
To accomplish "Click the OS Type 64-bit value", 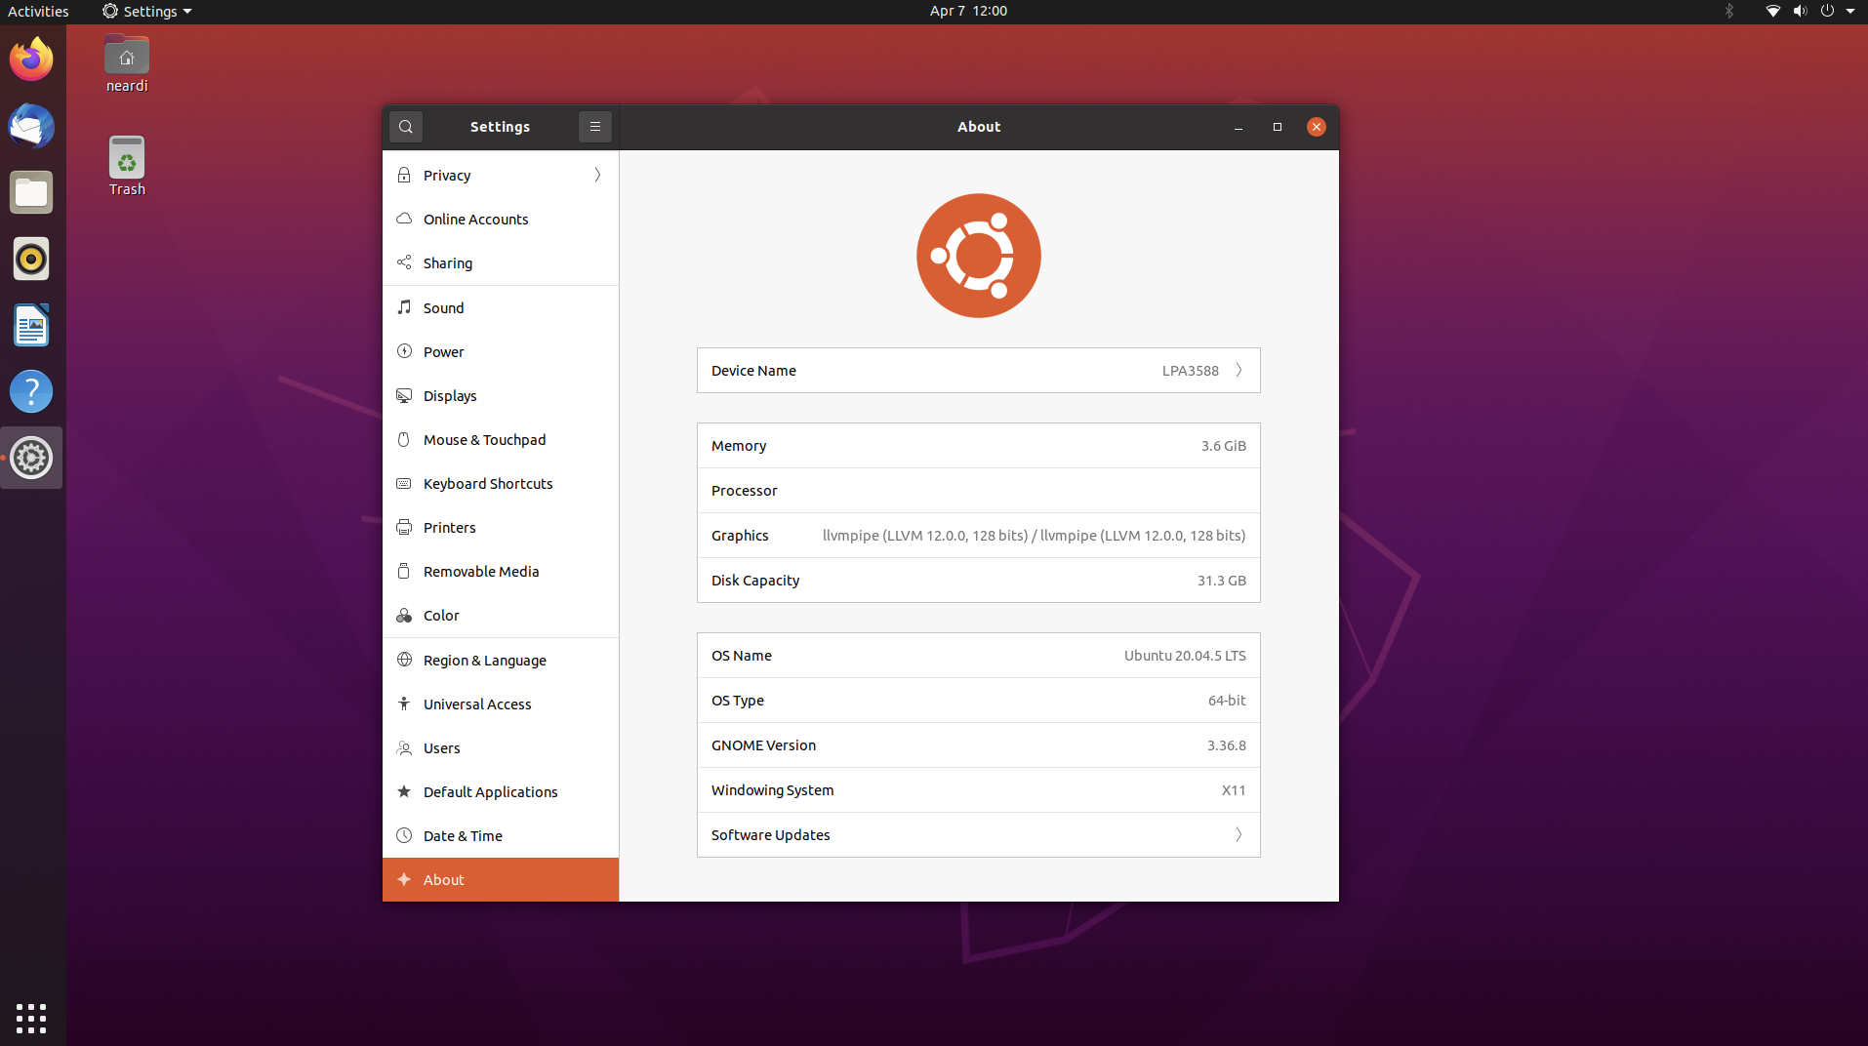I will [1227, 700].
